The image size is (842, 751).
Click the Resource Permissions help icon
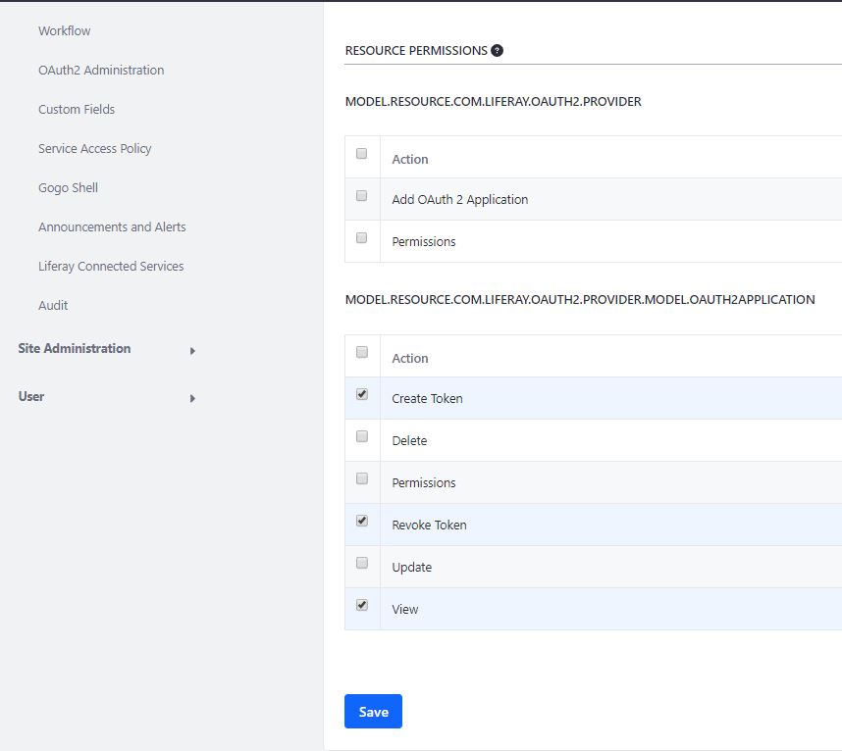pyautogui.click(x=497, y=50)
